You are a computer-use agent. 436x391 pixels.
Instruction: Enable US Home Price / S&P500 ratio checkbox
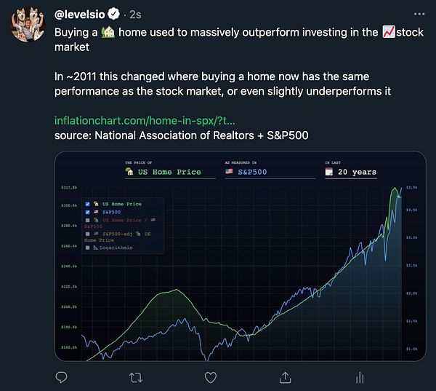click(88, 220)
